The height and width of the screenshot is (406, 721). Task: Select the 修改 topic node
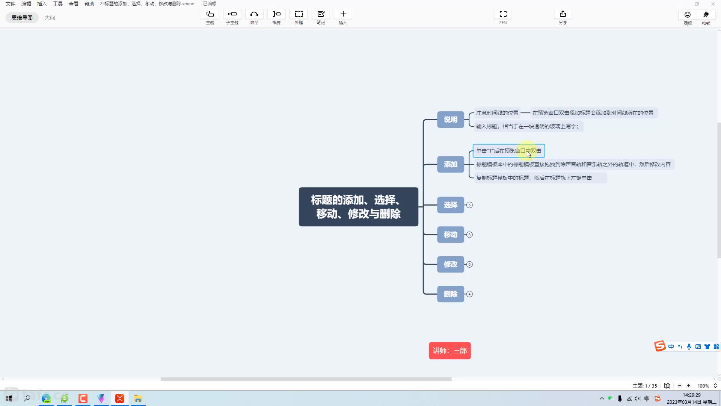click(x=451, y=264)
